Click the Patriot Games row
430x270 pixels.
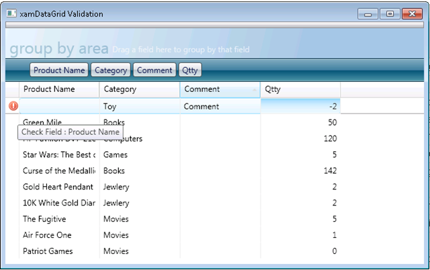click(x=59, y=251)
